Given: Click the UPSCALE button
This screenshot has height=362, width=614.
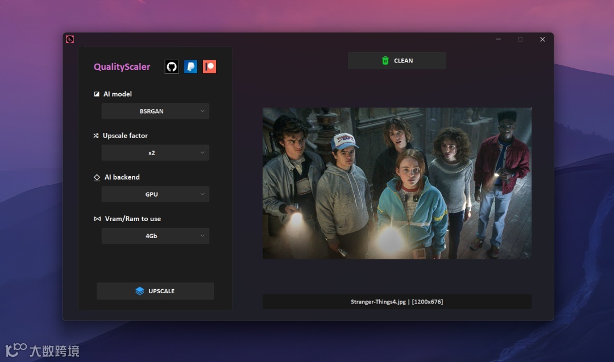Looking at the screenshot, I should click(x=155, y=291).
